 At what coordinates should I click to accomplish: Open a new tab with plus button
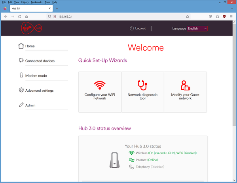[x=57, y=8]
